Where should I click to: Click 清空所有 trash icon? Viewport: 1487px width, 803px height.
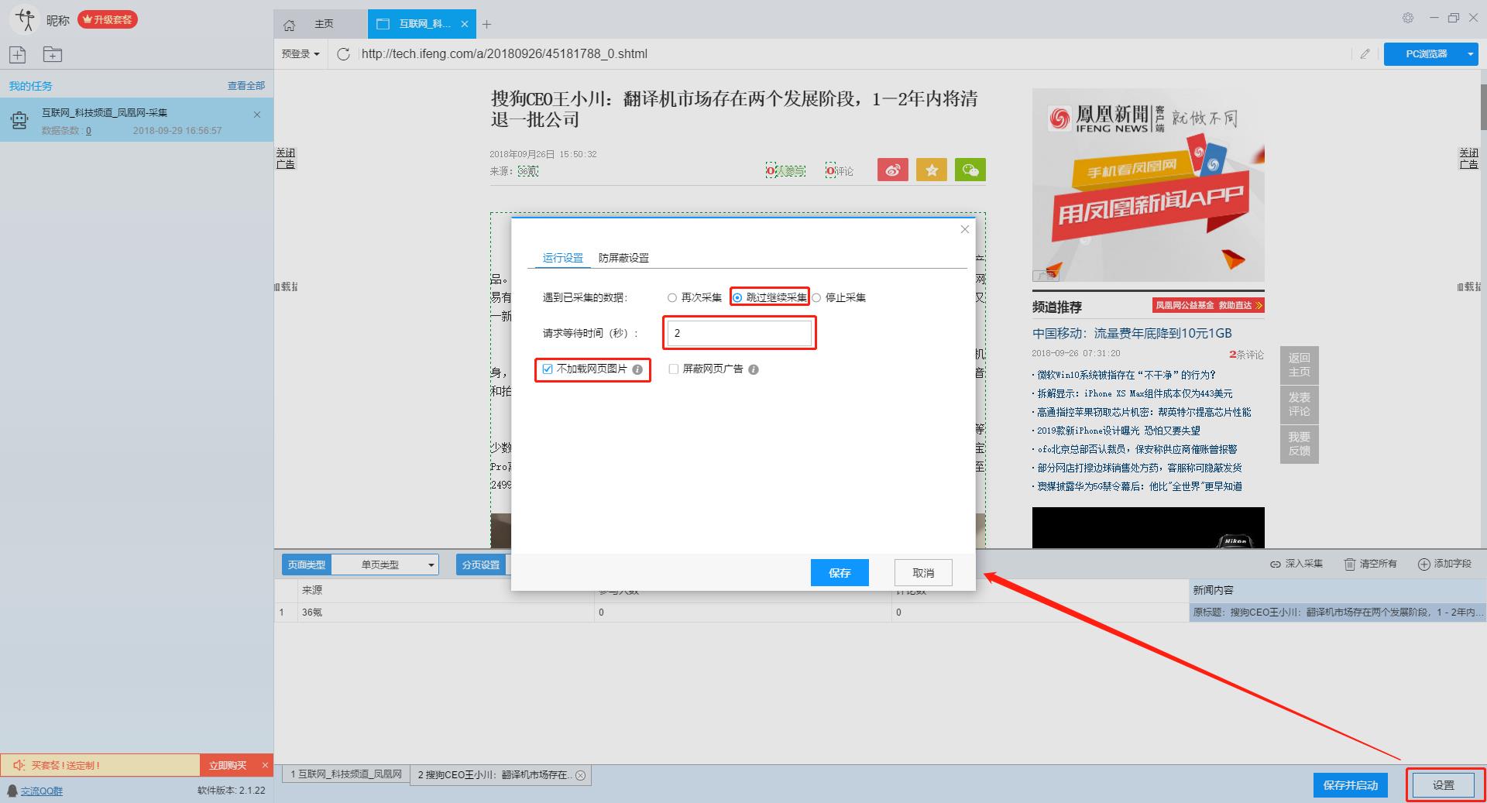pos(1349,564)
